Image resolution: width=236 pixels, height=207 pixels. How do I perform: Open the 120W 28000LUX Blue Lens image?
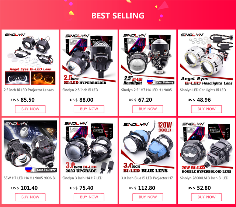pos(147,147)
